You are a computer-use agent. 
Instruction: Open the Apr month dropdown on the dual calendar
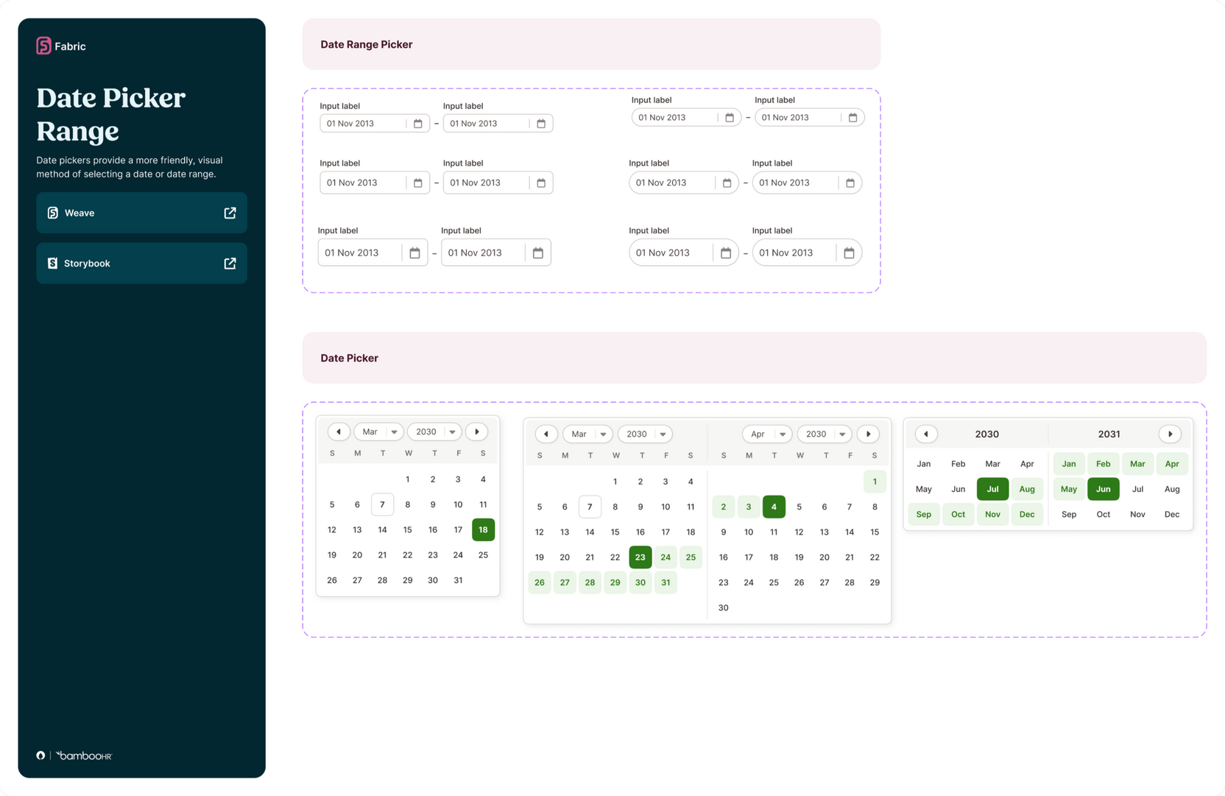coord(766,434)
